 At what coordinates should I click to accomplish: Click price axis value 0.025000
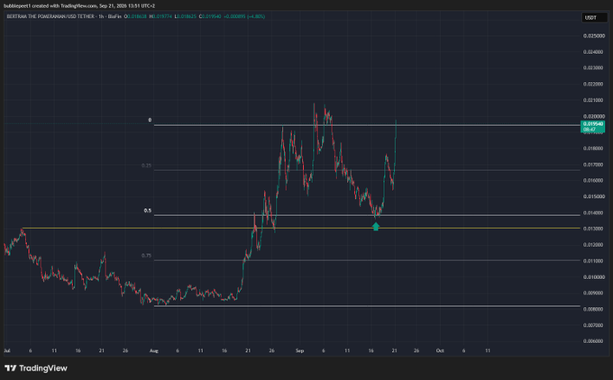tap(593, 36)
